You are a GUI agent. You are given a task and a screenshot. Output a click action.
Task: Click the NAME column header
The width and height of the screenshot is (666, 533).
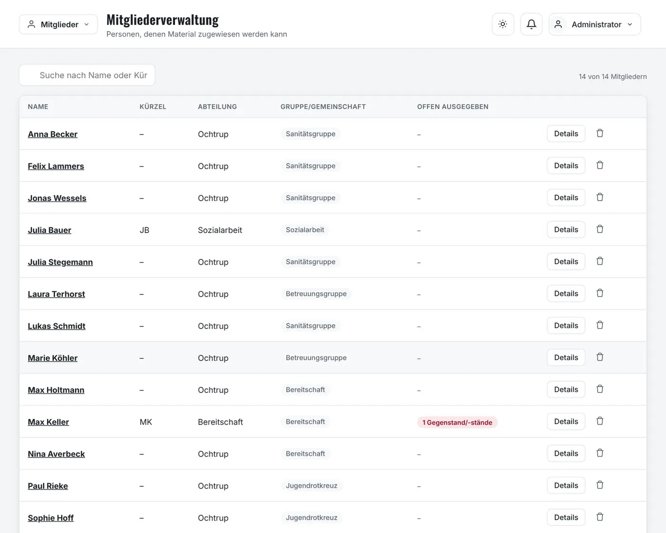(38, 107)
